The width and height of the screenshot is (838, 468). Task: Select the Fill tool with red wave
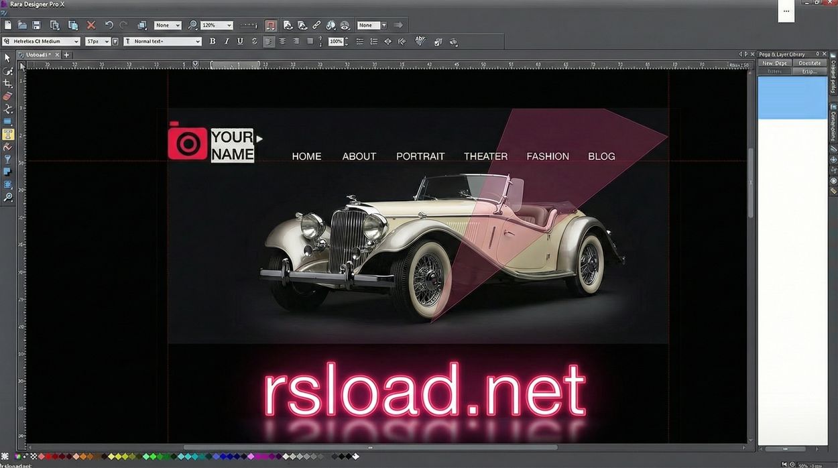[x=8, y=147]
